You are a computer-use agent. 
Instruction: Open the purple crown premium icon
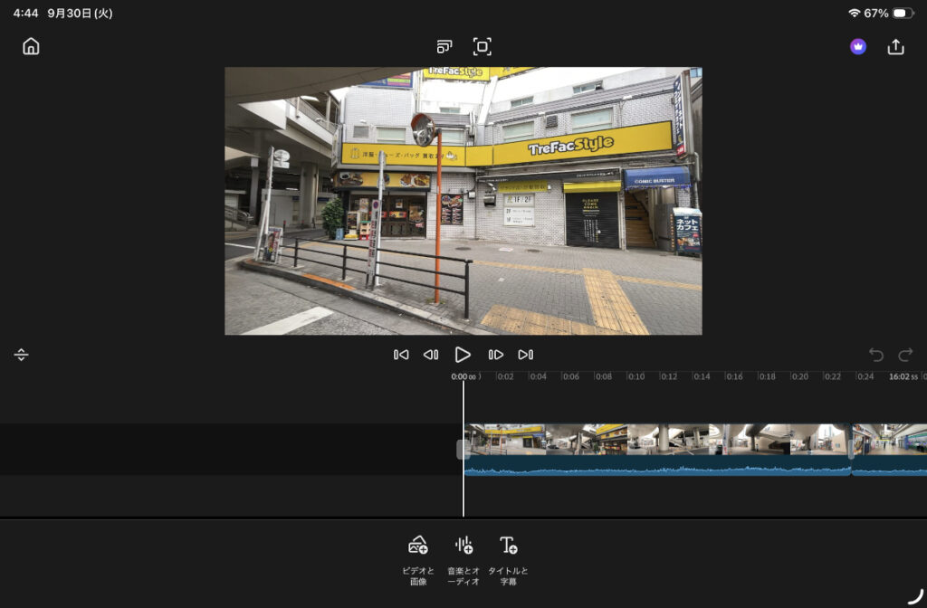pos(858,47)
